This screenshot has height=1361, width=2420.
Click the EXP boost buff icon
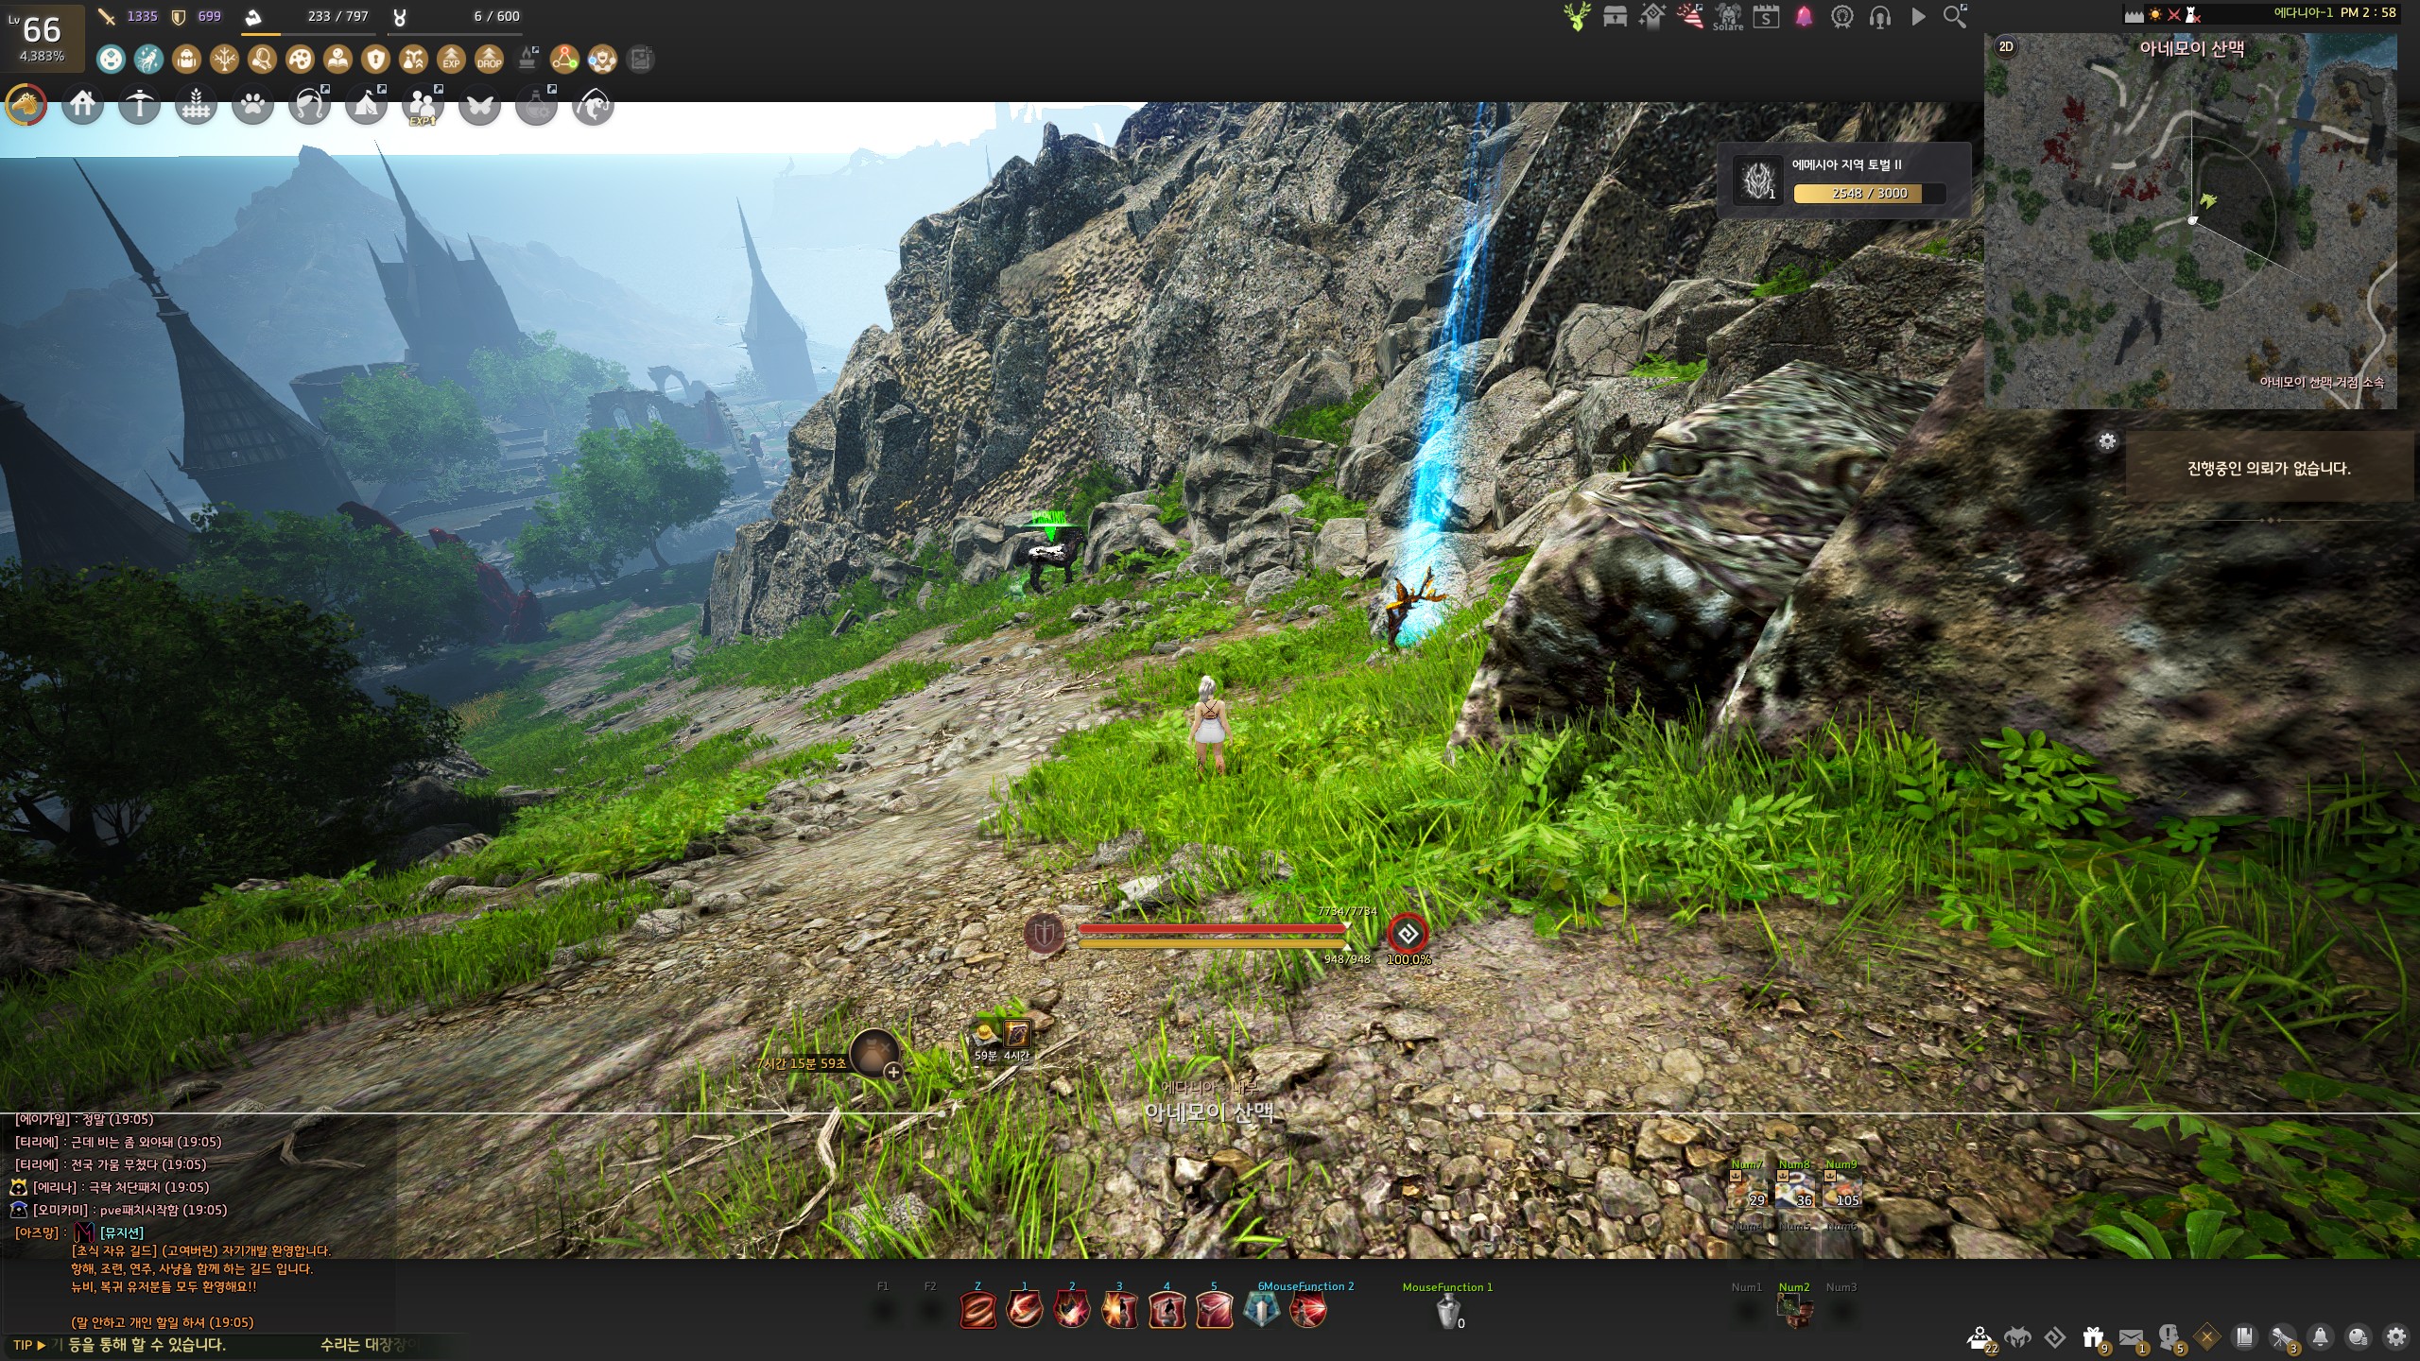[x=451, y=60]
